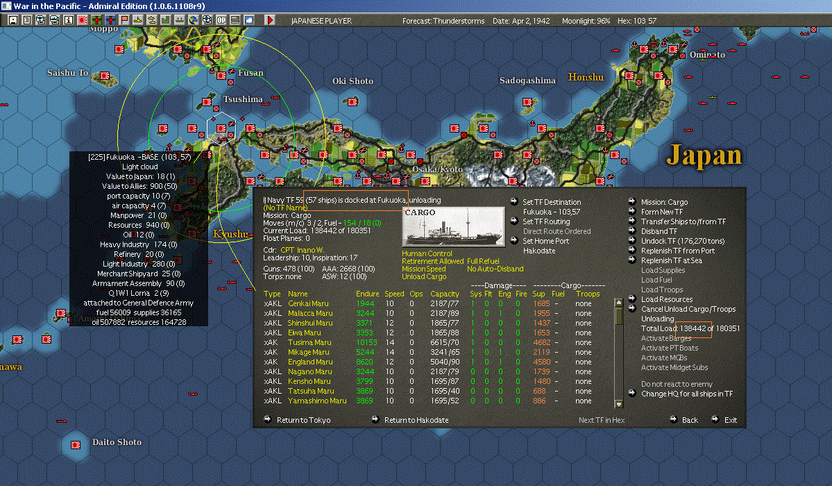Toggle Unload Cargo setting

424,276
